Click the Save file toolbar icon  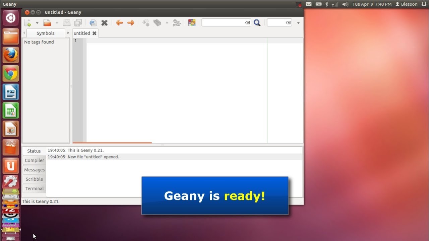[67, 23]
